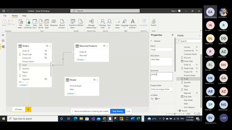
Task: Click the Name field showing Profit
Action: [162, 50]
